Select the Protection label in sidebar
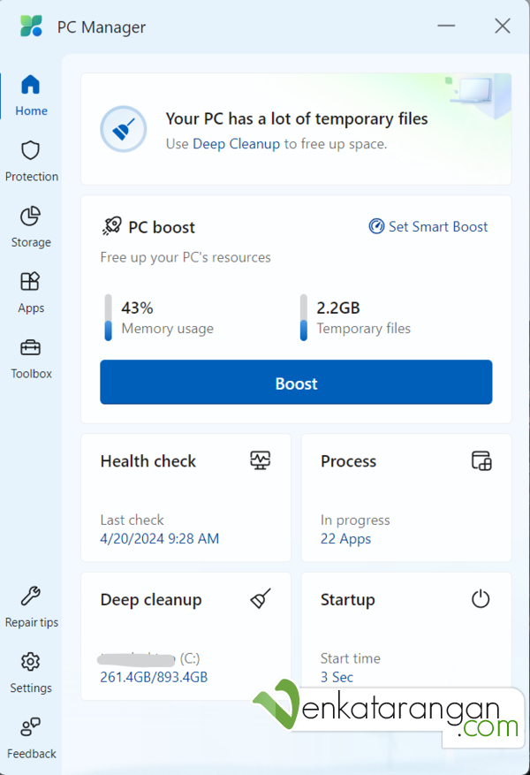Viewport: 530px width, 775px height. (x=32, y=177)
